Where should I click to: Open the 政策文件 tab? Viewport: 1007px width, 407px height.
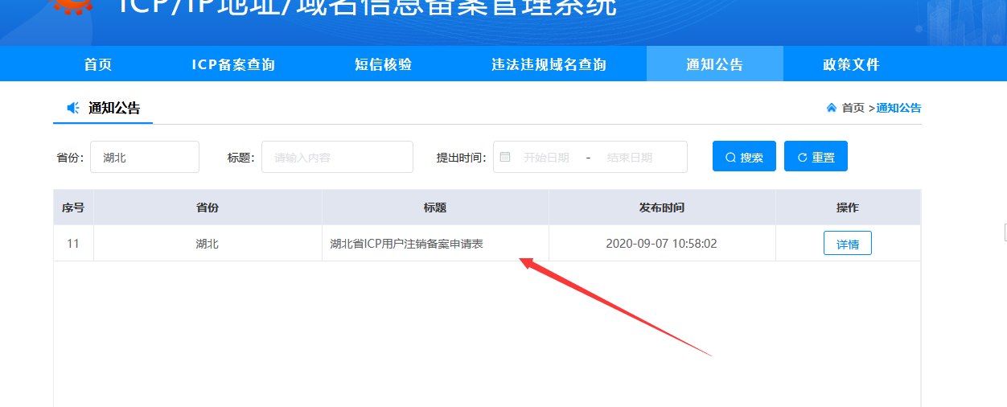(851, 64)
